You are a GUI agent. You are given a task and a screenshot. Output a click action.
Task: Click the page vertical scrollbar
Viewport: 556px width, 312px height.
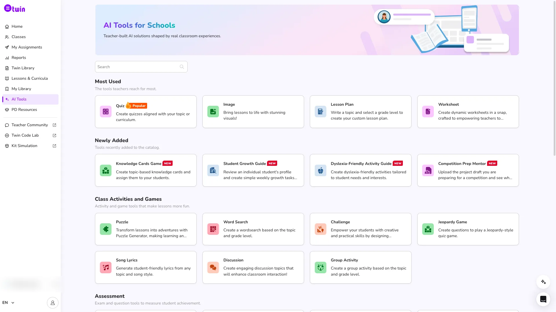[554, 78]
